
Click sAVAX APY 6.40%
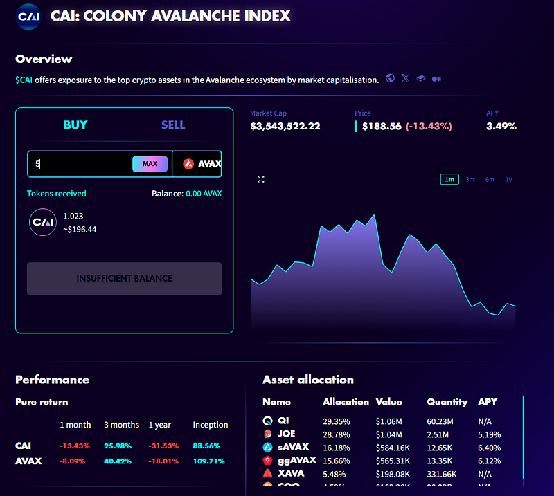coord(490,448)
